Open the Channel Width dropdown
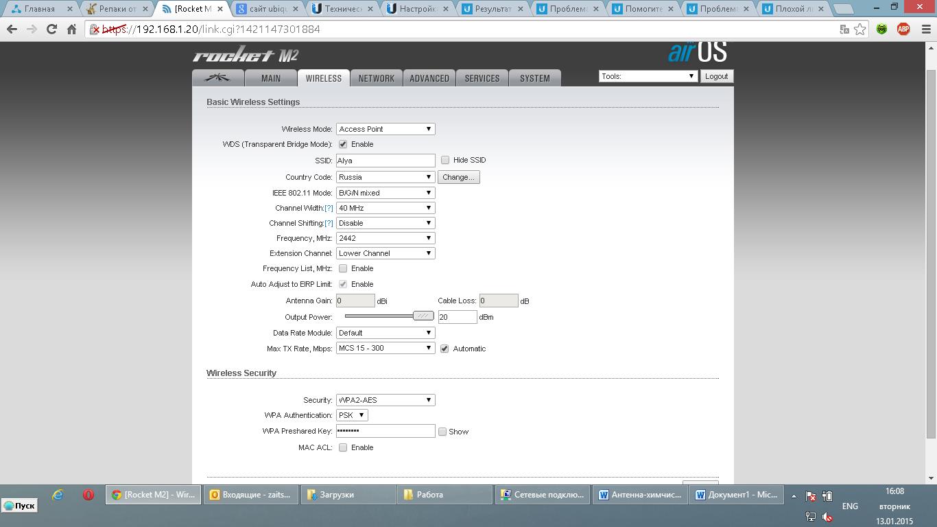The height and width of the screenshot is (527, 937). (386, 208)
